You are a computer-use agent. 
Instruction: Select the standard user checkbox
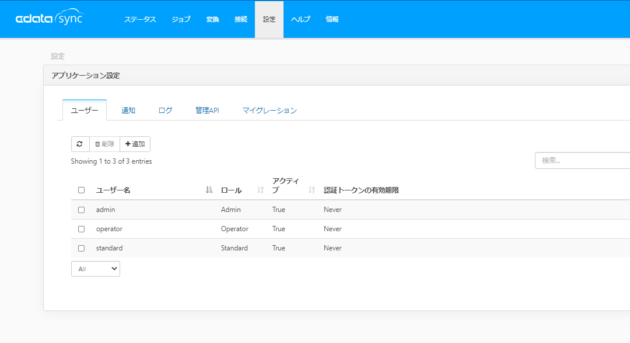(x=82, y=248)
